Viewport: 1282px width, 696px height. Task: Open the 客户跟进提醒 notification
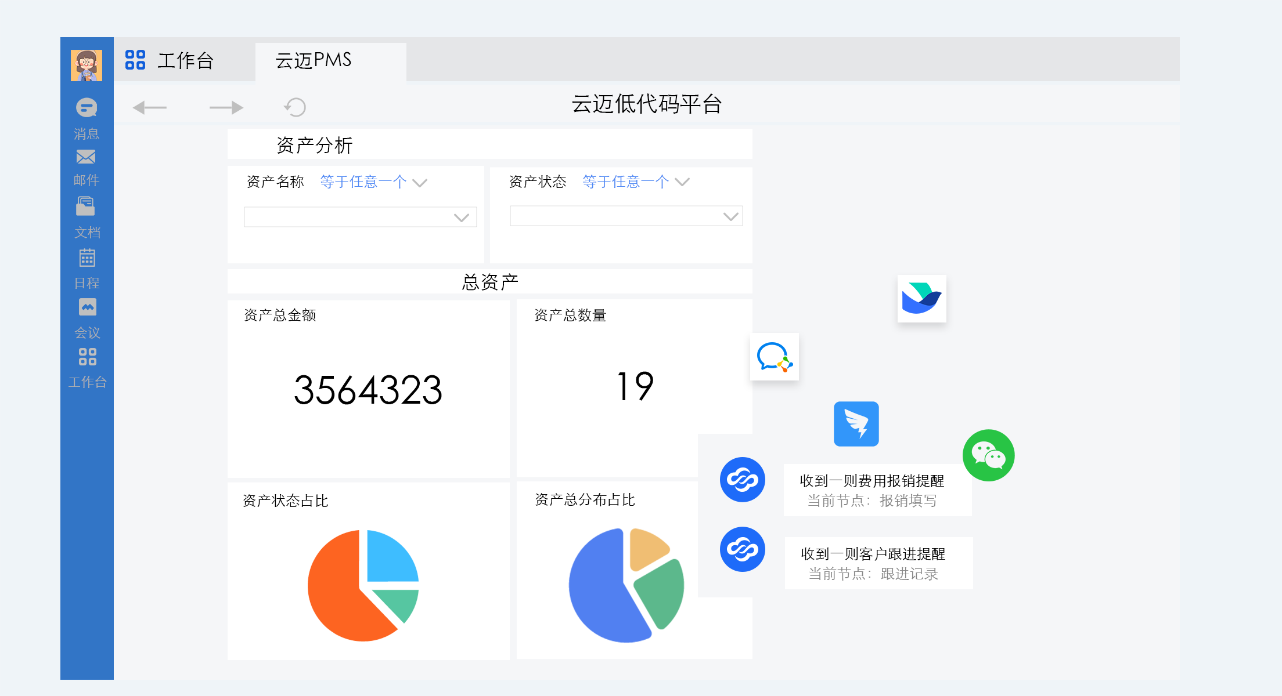[x=878, y=563]
